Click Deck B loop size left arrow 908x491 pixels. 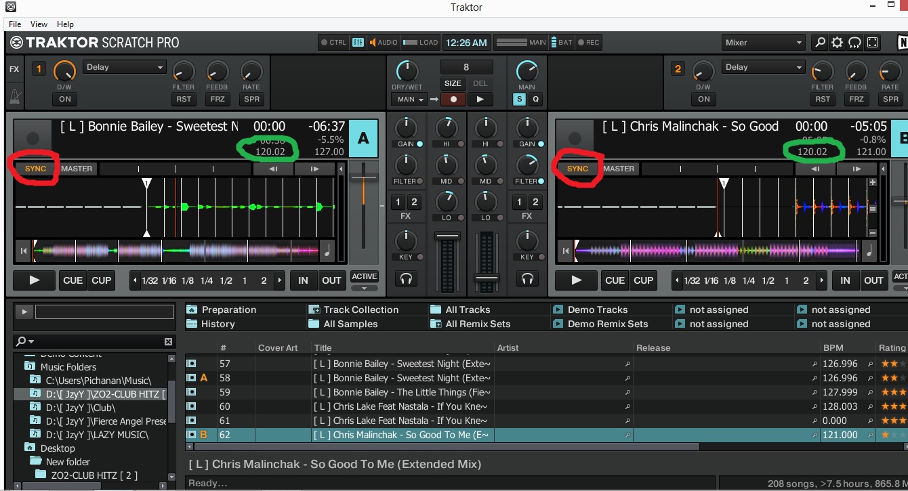[676, 280]
